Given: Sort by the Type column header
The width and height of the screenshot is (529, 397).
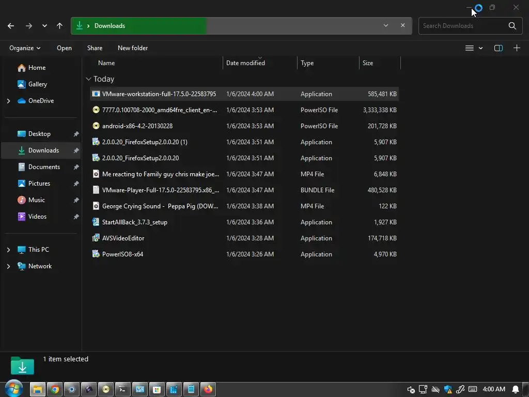Looking at the screenshot, I should pos(307,63).
